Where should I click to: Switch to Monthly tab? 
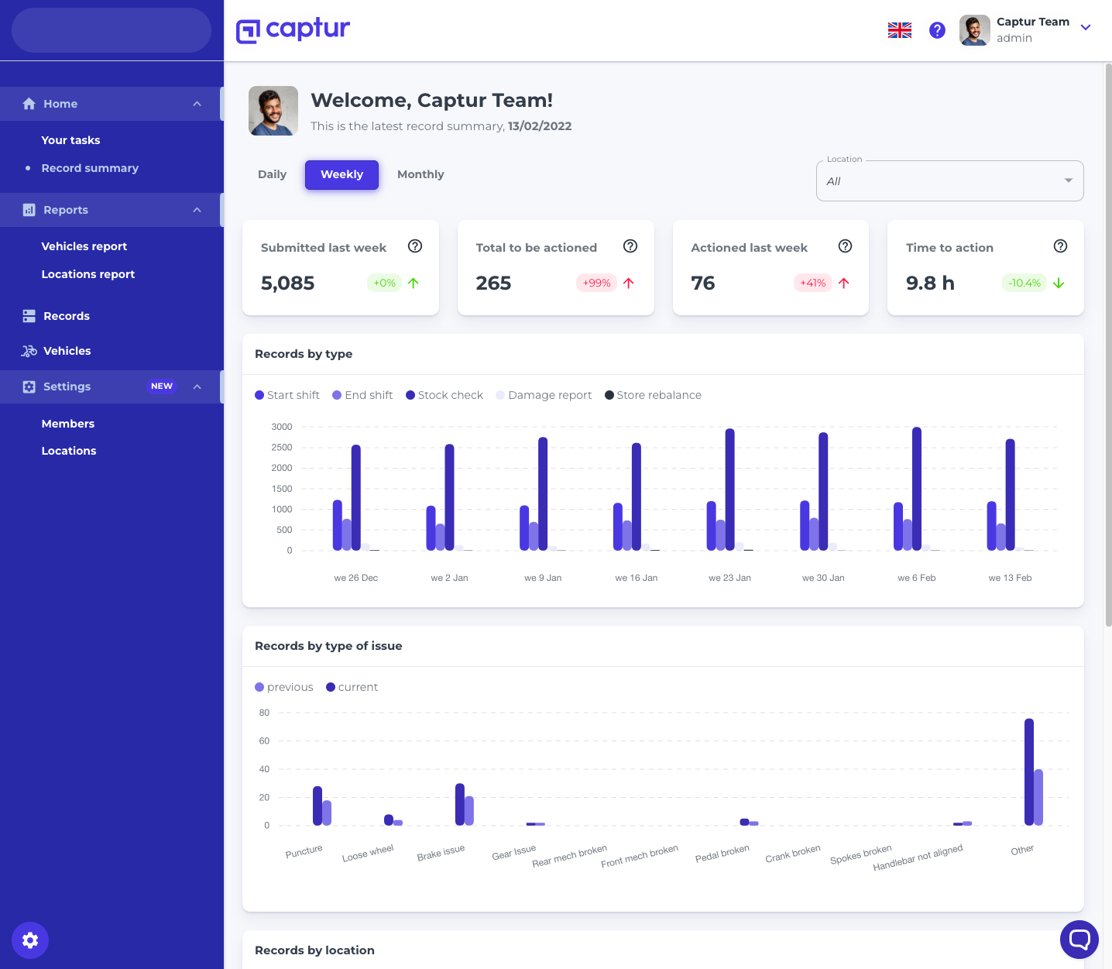420,174
